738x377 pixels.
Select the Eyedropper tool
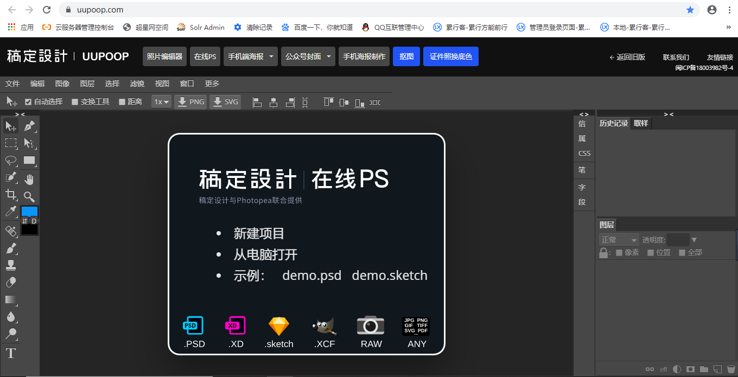click(11, 212)
